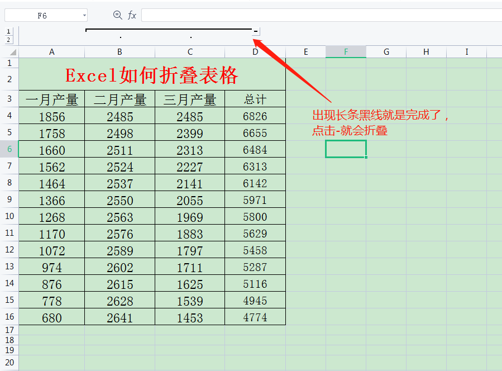Screen dimensions: 502x371
Task: Select column G header
Action: (386, 52)
